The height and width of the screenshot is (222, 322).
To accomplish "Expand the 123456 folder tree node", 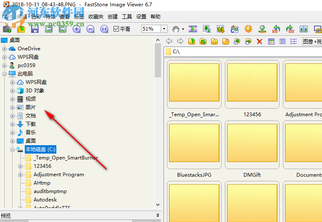I will (x=20, y=167).
